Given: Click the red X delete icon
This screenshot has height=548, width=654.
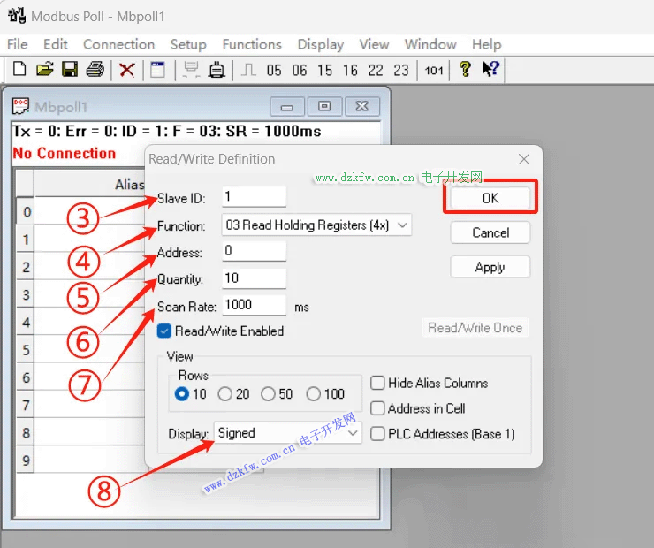Looking at the screenshot, I should (x=126, y=70).
